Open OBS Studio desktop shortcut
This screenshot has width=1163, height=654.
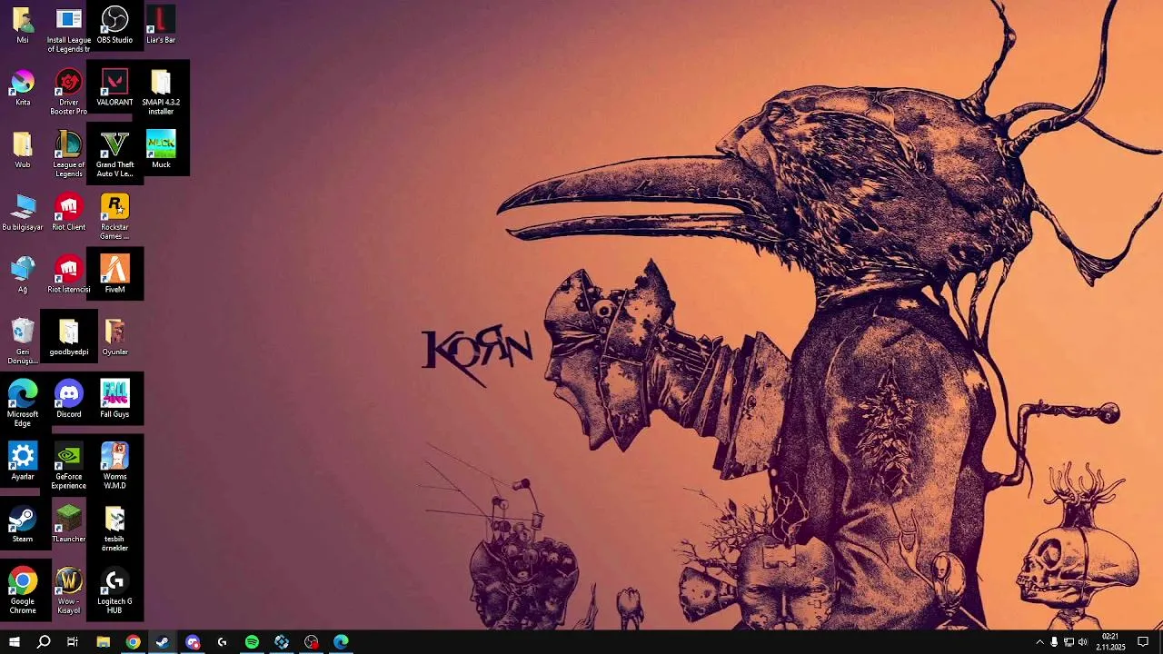[114, 25]
